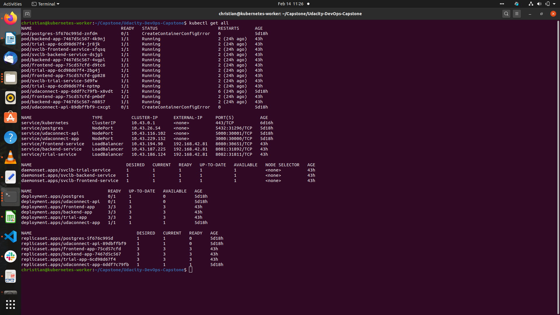Image resolution: width=560 pixels, height=315 pixels.
Task: Open Thunderbird mail from the dock
Action: (x=10, y=58)
